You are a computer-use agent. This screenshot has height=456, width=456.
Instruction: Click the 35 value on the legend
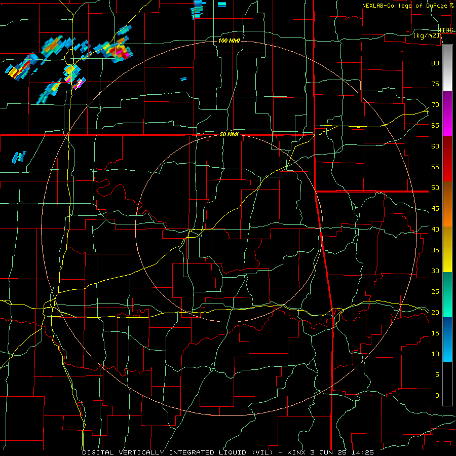point(435,250)
